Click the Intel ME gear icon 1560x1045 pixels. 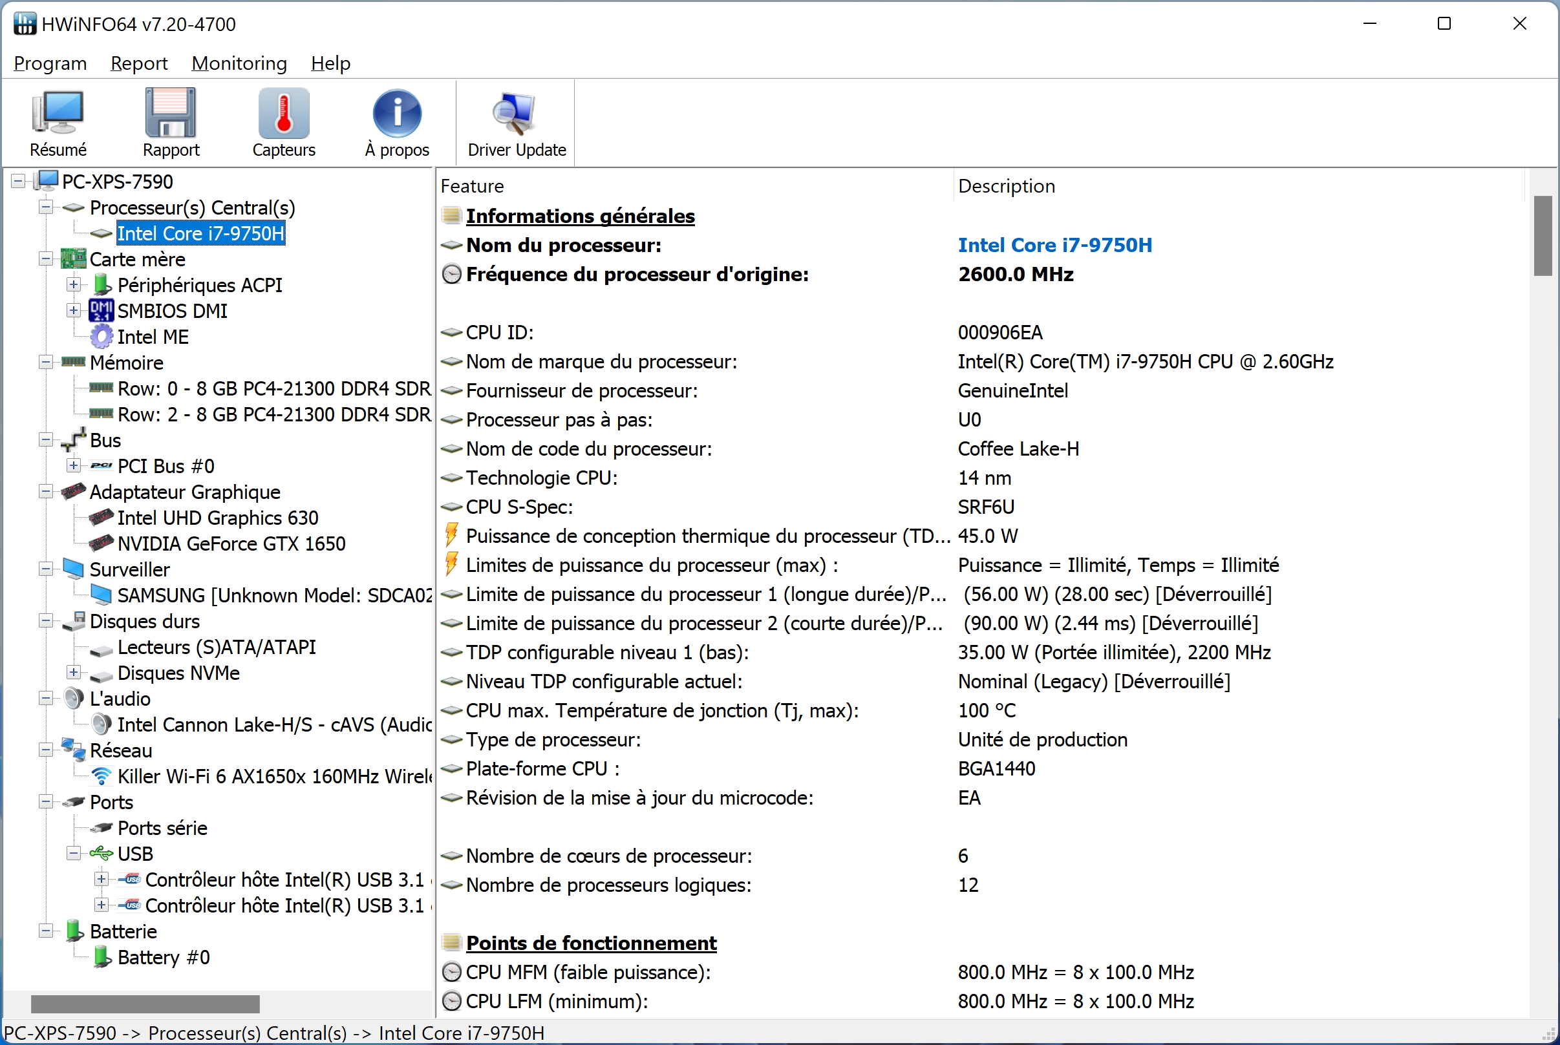(x=102, y=337)
